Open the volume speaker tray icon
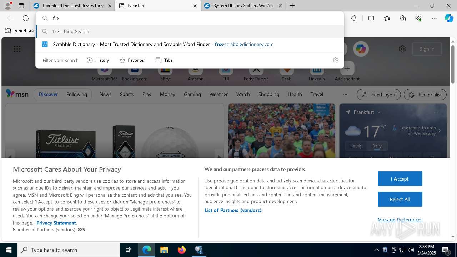Viewport: 457px width, 257px height. tap(411, 250)
